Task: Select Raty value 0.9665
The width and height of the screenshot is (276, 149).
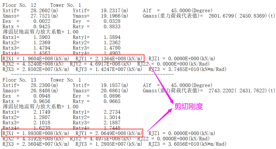Action: point(112,101)
